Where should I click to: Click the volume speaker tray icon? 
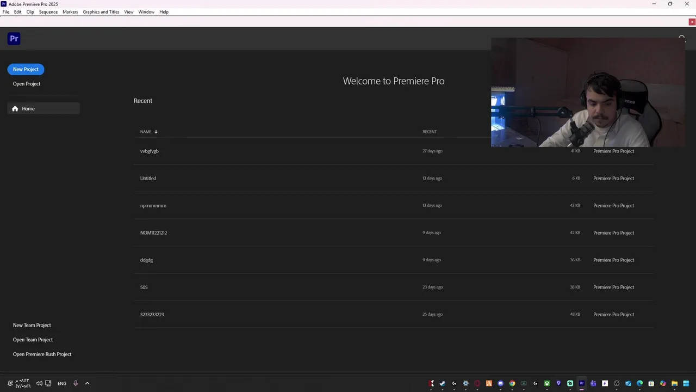[39, 383]
